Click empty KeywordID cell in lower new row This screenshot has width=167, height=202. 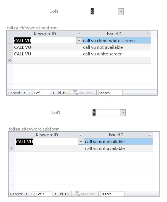tap(49, 148)
